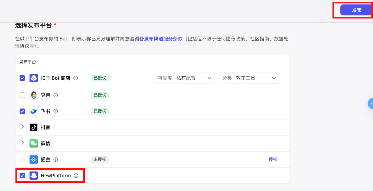Uncheck the 飞书 checkbox
The image size is (373, 191).
pos(22,111)
